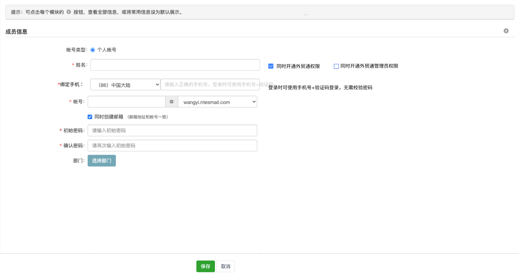Open settings gear in 成员信息 header
This screenshot has width=519, height=275.
(x=506, y=31)
